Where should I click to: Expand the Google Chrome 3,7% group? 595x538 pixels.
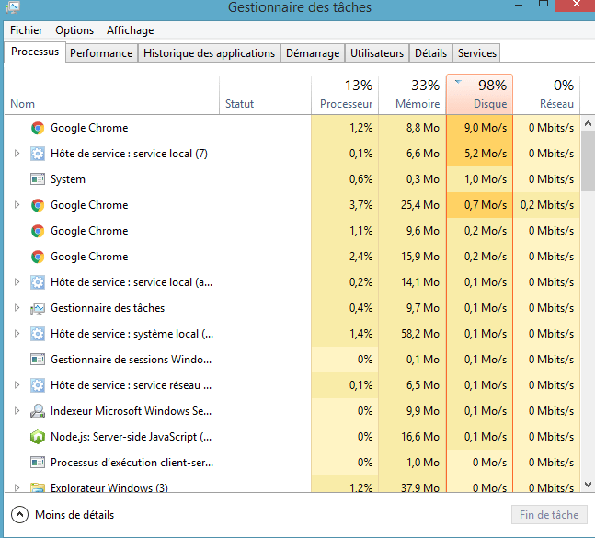pos(17,205)
